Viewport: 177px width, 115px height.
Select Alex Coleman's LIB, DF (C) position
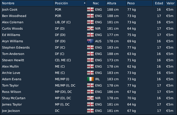[63, 22]
